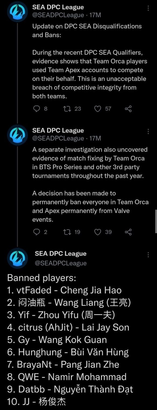Open @SEADPCLeague handle on the second tweet
Image resolution: width=157 pixels, height=410 pixels.
click(58, 138)
